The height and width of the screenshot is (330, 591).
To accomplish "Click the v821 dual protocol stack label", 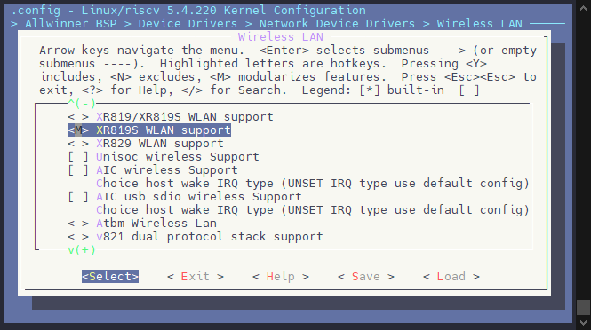I will click(x=210, y=236).
